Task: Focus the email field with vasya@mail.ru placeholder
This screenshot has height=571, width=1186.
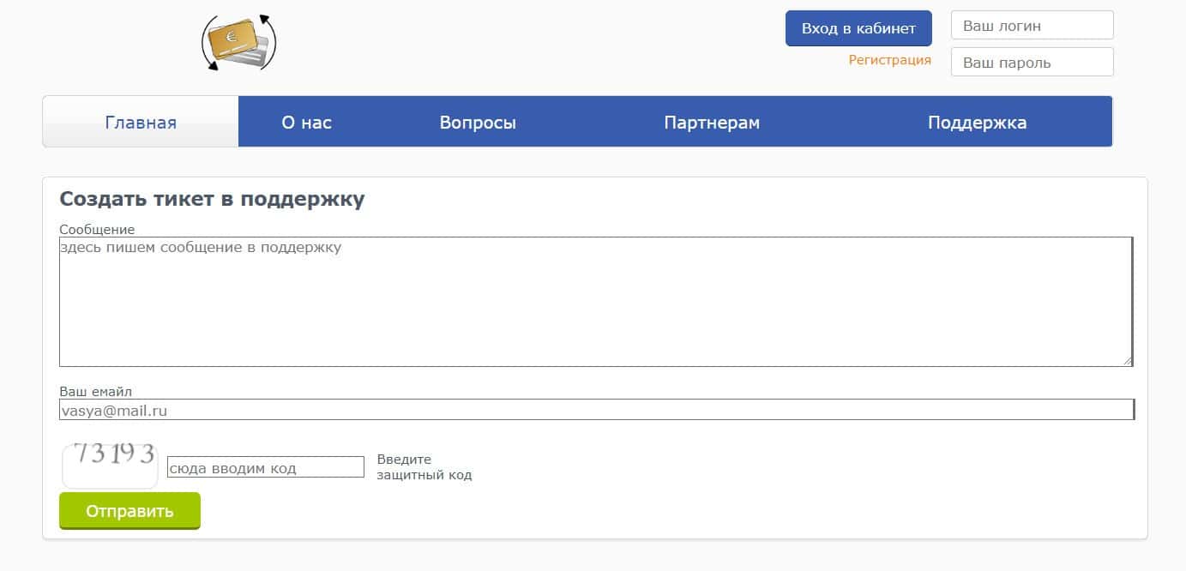Action: (x=596, y=410)
